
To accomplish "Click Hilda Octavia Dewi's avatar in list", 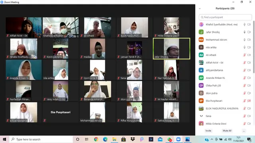I will [x=201, y=124].
